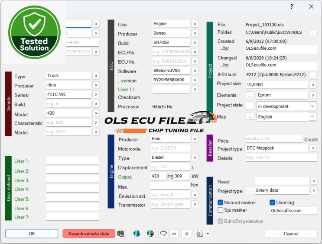Click the ... button next to 8-Bit sum
322x244 pixels.
click(x=313, y=75)
